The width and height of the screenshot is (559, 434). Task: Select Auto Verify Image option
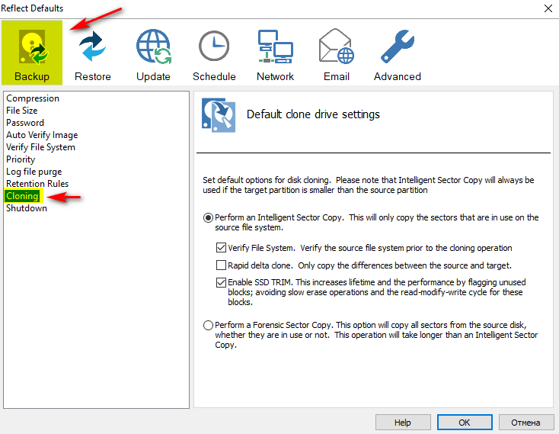click(42, 135)
